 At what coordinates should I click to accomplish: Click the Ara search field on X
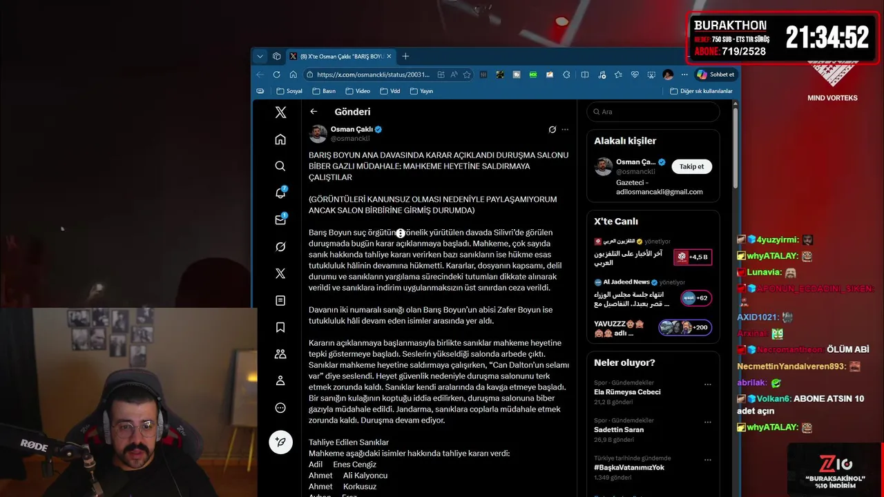pos(653,112)
